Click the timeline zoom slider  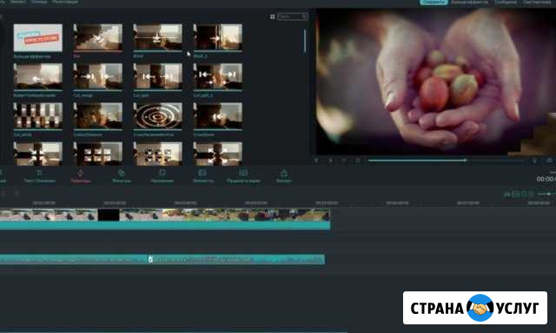547,194
